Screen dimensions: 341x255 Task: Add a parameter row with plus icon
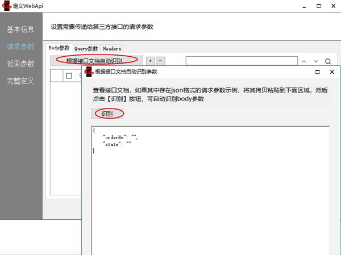tap(150, 60)
